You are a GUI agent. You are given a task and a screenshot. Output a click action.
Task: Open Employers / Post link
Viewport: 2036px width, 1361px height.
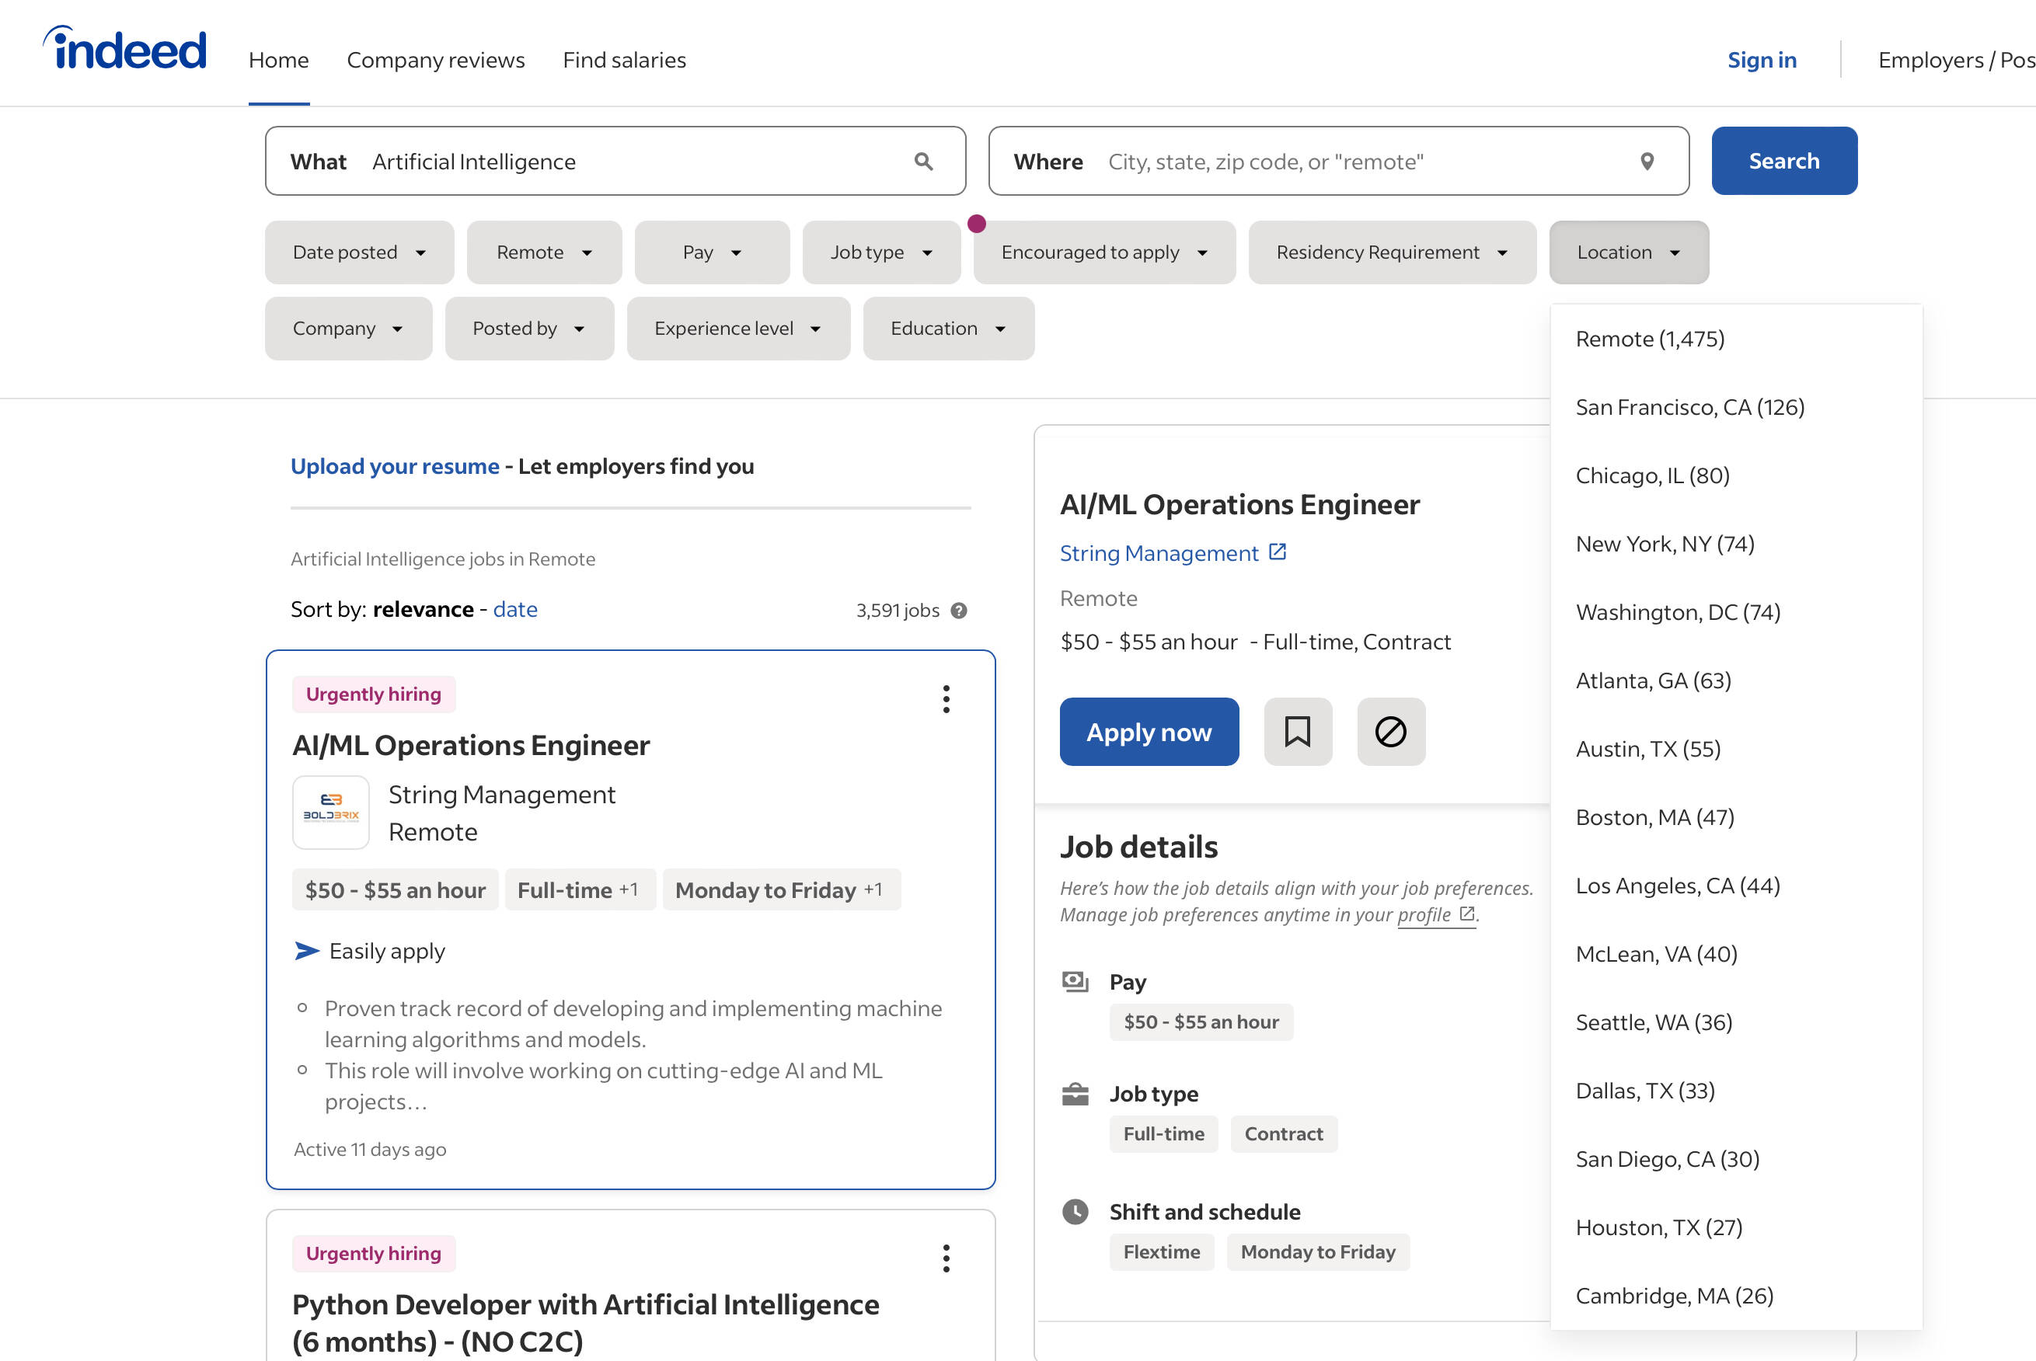[x=1957, y=60]
